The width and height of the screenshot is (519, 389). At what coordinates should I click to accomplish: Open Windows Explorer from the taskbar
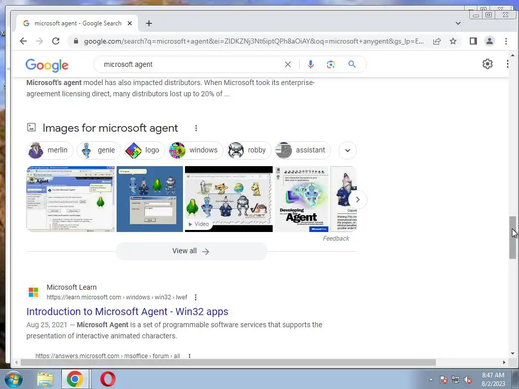[45, 379]
